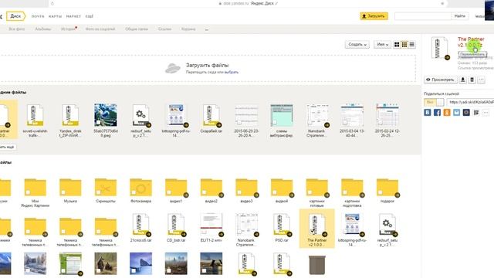Toggle the public link switch off
The image size is (494, 278).
[x=434, y=102]
